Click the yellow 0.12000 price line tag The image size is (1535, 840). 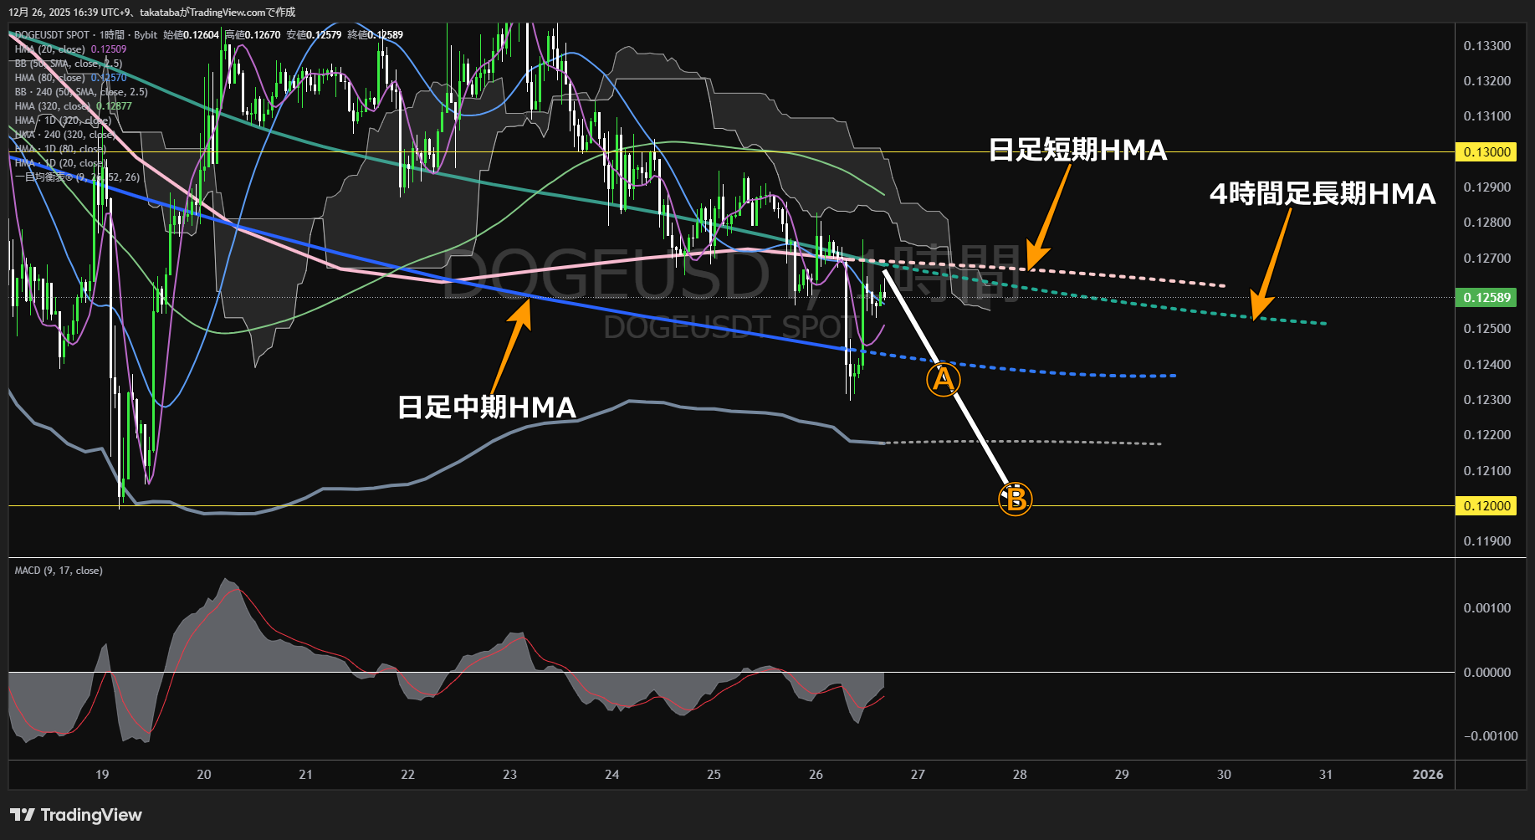1486,506
